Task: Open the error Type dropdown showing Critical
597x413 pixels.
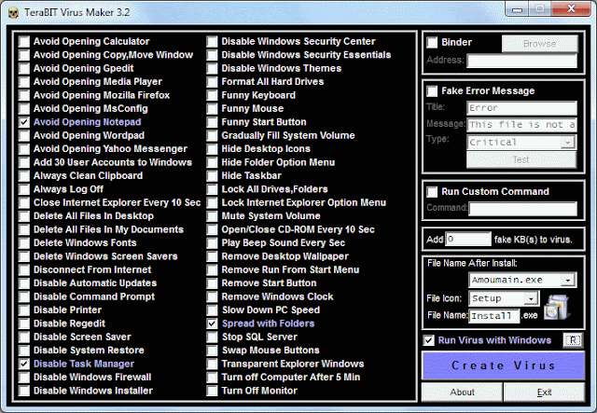Action: tap(568, 143)
